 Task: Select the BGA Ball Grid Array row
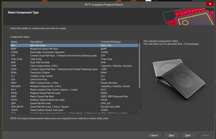pos(74,45)
